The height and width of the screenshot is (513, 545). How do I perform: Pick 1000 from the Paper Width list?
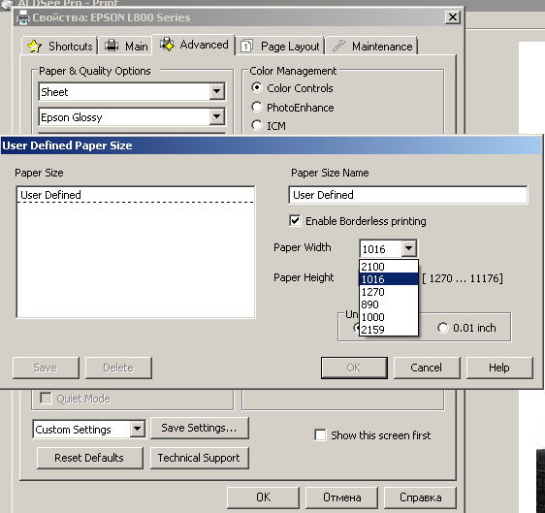coord(389,317)
